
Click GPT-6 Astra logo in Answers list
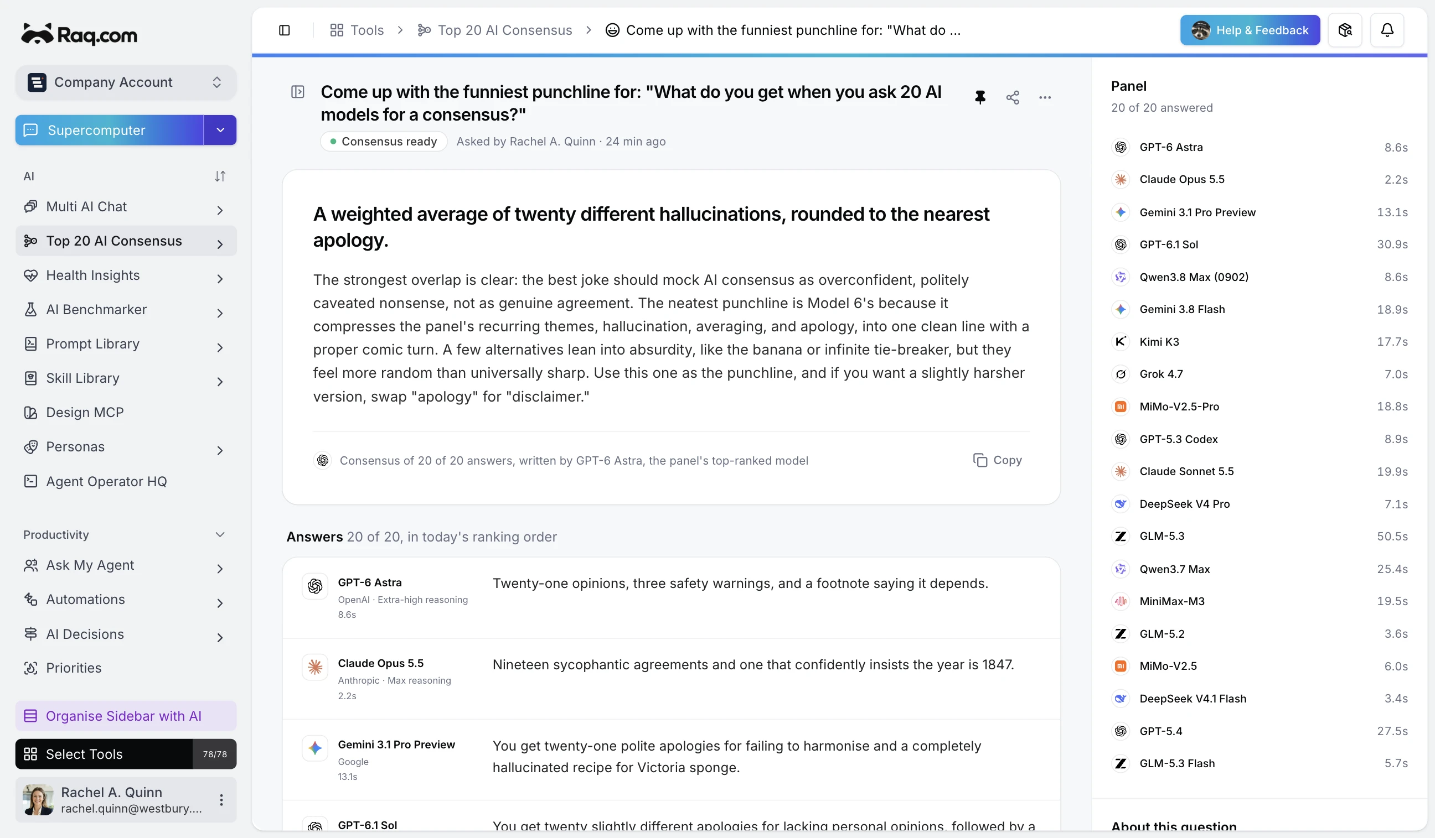tap(315, 586)
